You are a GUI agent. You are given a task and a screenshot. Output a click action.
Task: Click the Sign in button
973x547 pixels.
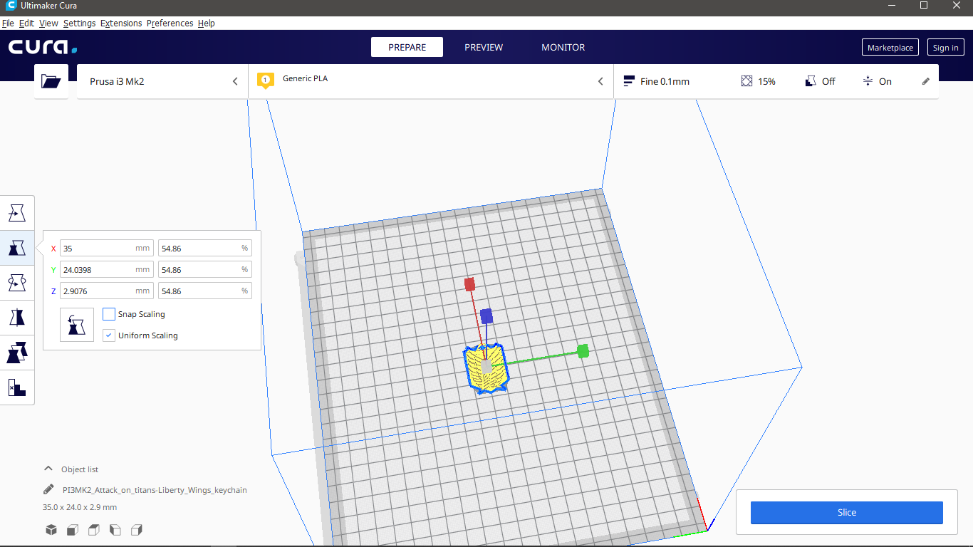click(945, 48)
